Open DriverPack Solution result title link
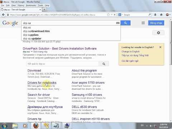 pos(59,48)
